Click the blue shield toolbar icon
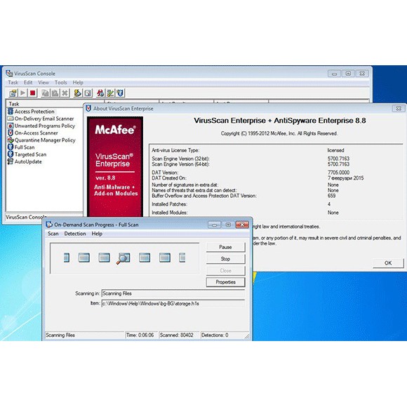Viewport: 407px width, 407px height. 120,93
